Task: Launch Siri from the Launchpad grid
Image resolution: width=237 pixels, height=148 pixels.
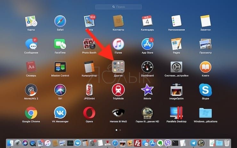Action: coord(60,90)
